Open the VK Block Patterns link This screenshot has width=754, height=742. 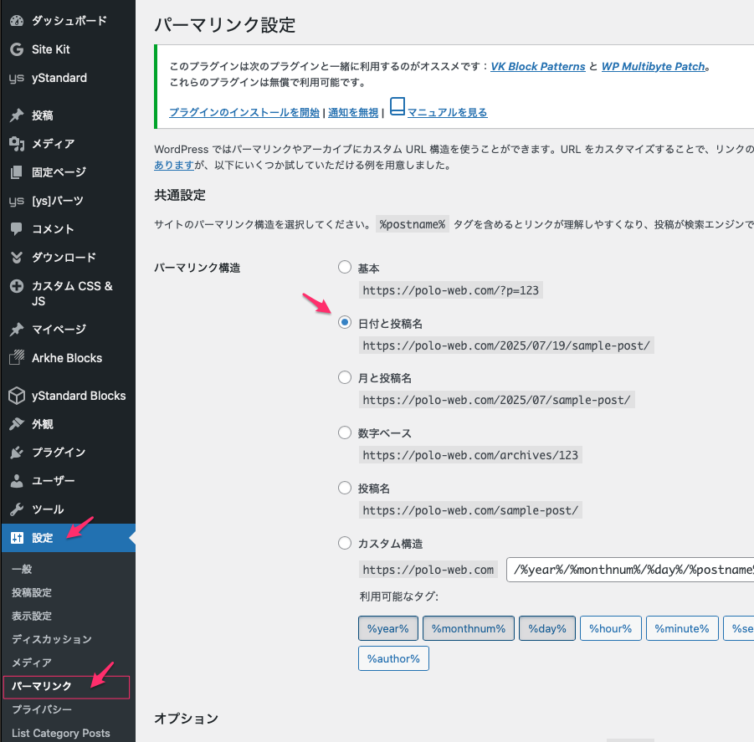pyautogui.click(x=537, y=66)
